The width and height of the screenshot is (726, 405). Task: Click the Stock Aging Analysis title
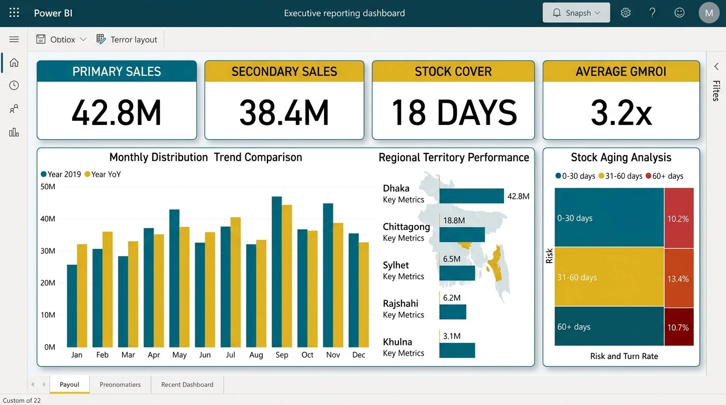(621, 157)
